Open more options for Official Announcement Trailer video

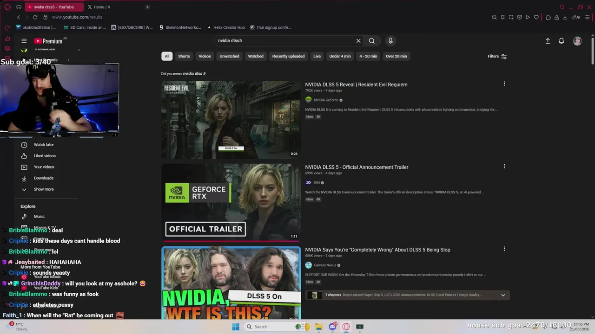504,167
